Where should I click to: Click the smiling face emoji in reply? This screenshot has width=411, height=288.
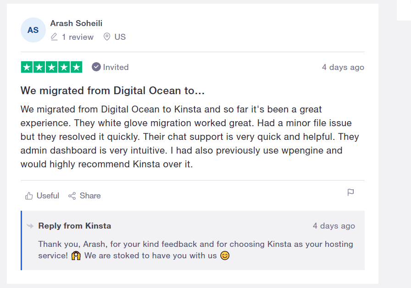(x=225, y=256)
